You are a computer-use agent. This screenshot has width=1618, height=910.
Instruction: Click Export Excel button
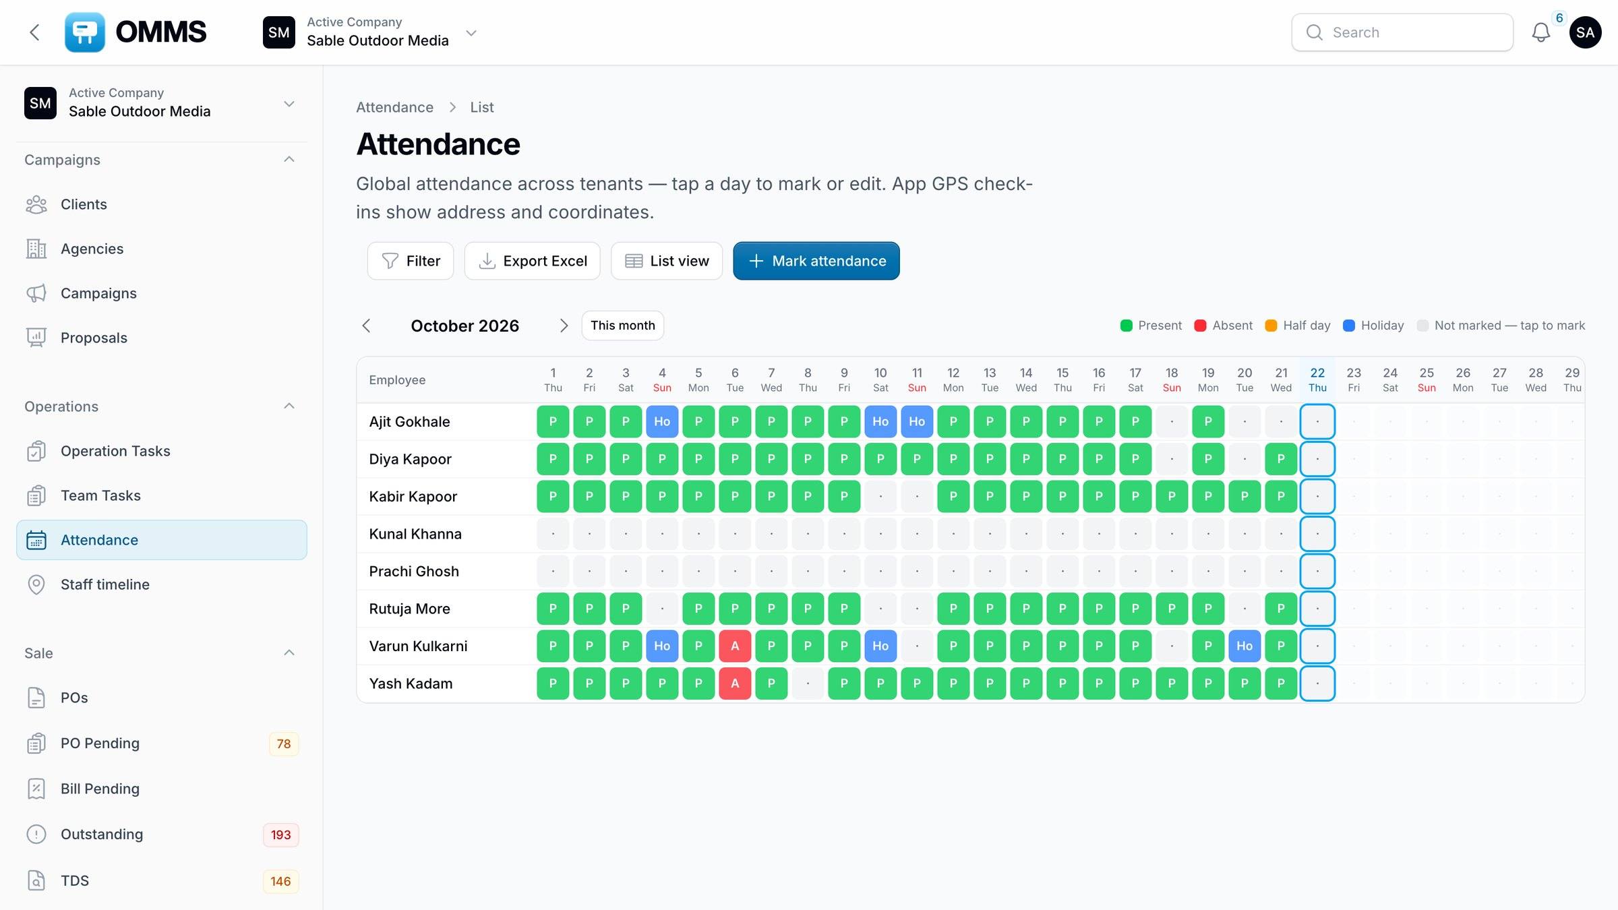pyautogui.click(x=532, y=261)
